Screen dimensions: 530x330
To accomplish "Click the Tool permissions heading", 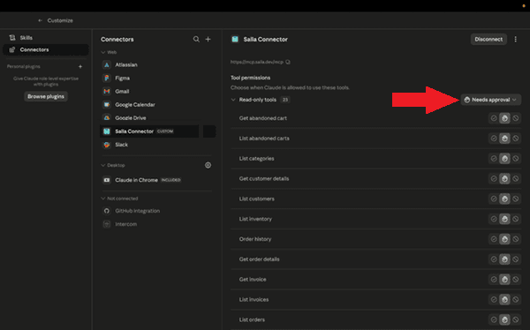I will [x=251, y=78].
